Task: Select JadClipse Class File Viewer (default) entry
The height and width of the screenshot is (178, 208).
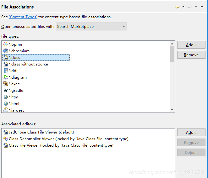Action: pyautogui.click(x=41, y=132)
